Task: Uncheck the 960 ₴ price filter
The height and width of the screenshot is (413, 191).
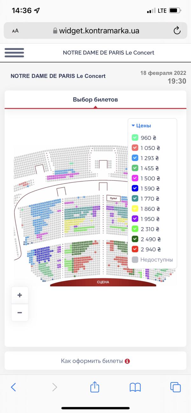Action: [135, 138]
